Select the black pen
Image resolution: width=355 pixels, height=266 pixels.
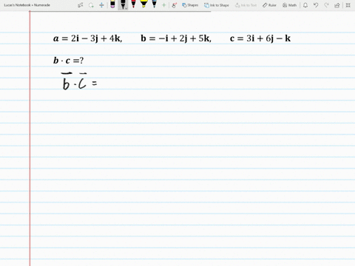[123, 4]
